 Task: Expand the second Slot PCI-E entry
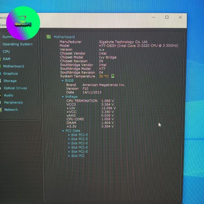tap(69, 139)
